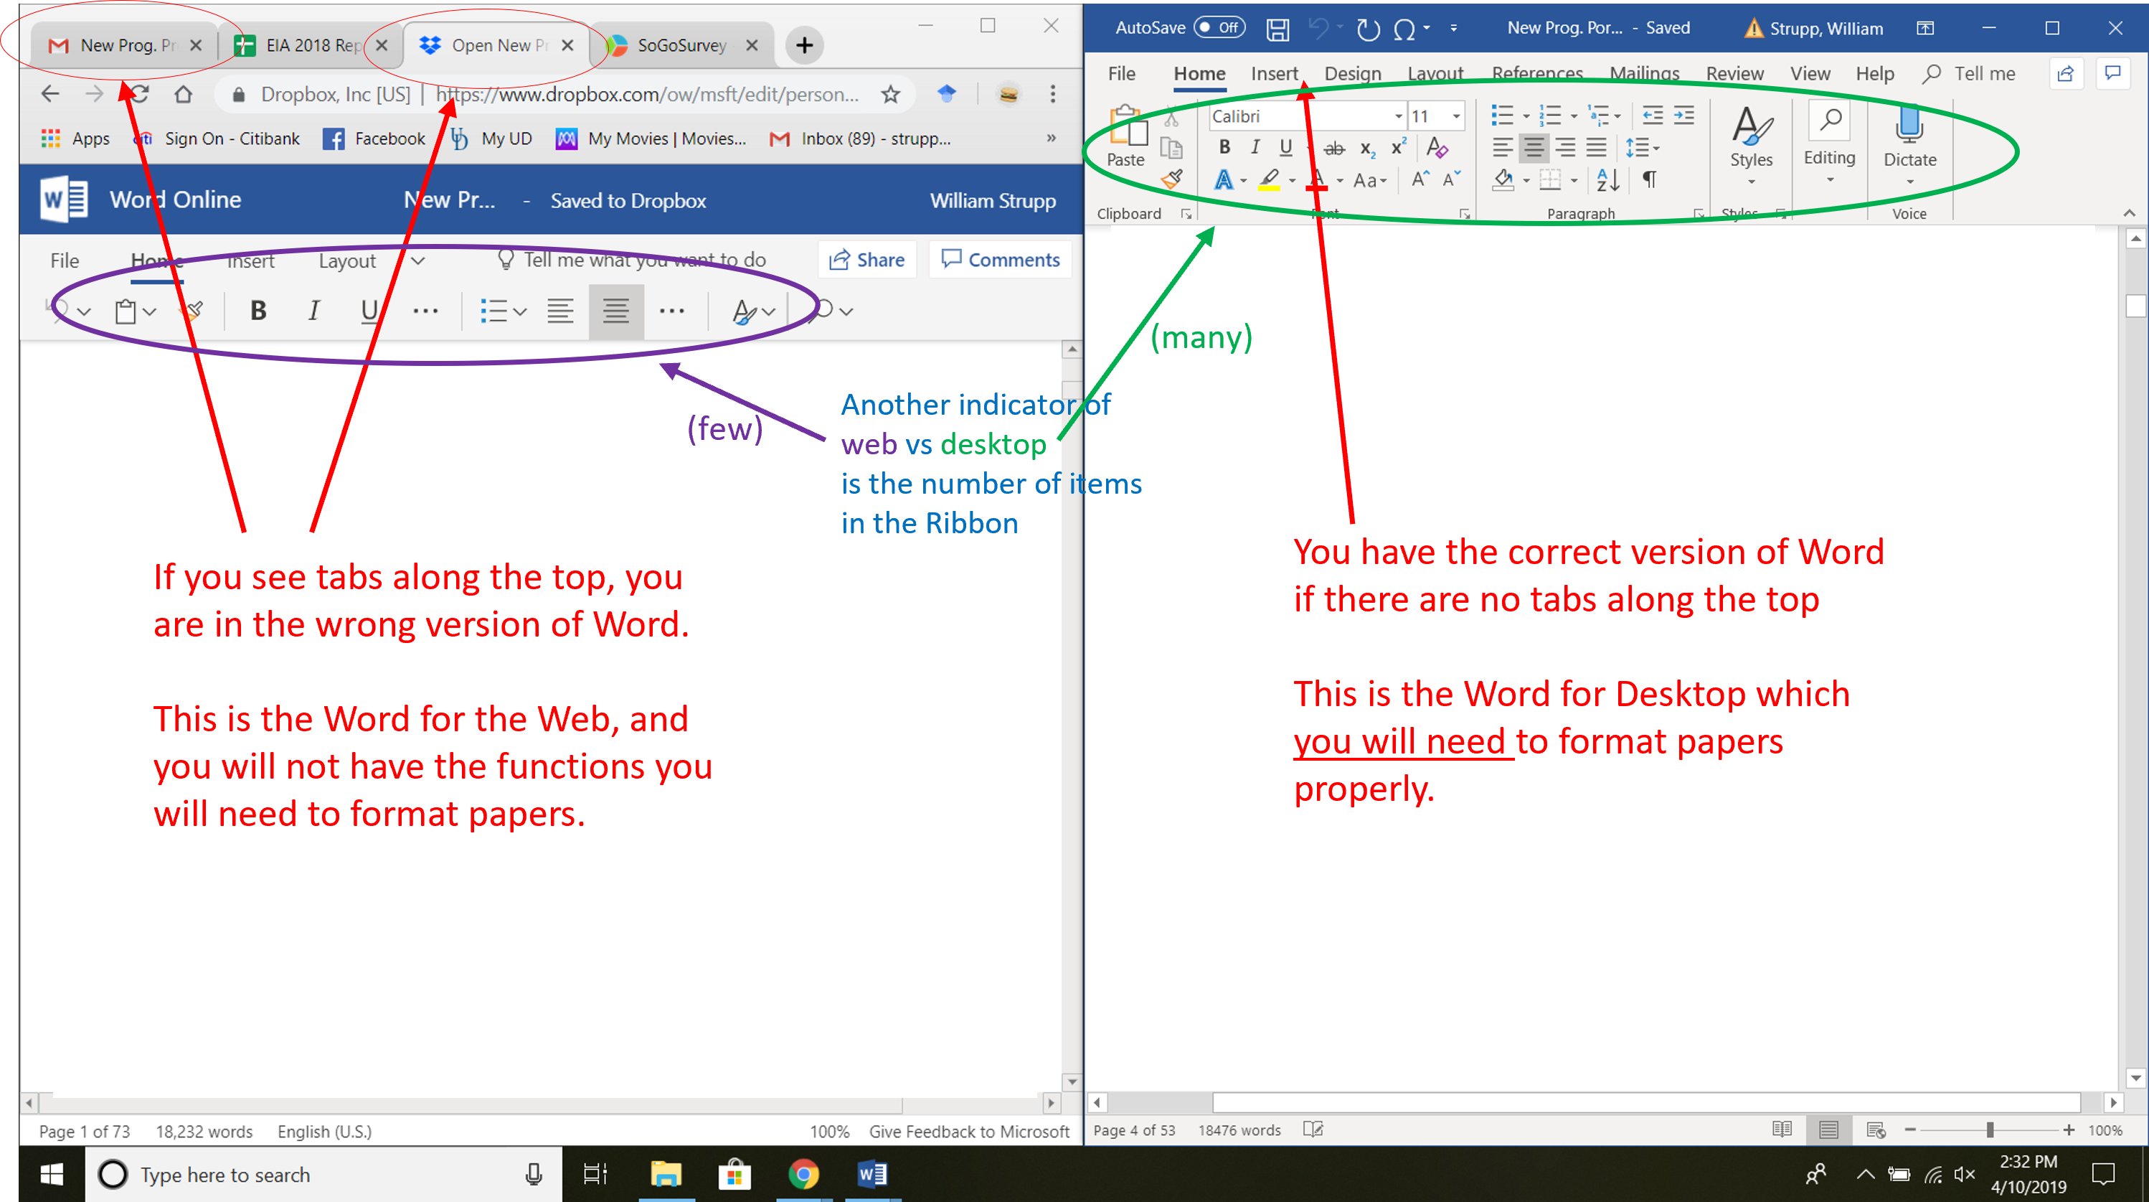
Task: Click the Italic icon in Word Online
Action: (x=313, y=311)
